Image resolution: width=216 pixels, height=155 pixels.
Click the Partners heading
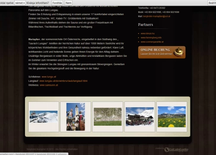146,25
